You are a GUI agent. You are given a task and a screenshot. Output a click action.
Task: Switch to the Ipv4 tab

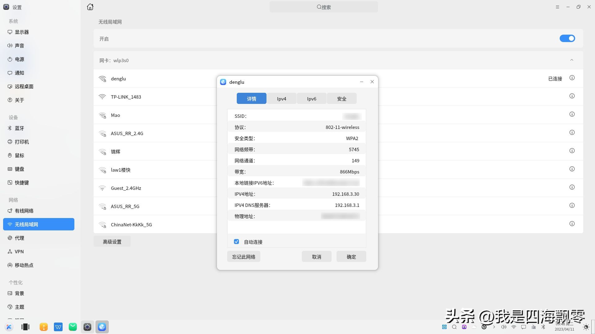pyautogui.click(x=281, y=98)
